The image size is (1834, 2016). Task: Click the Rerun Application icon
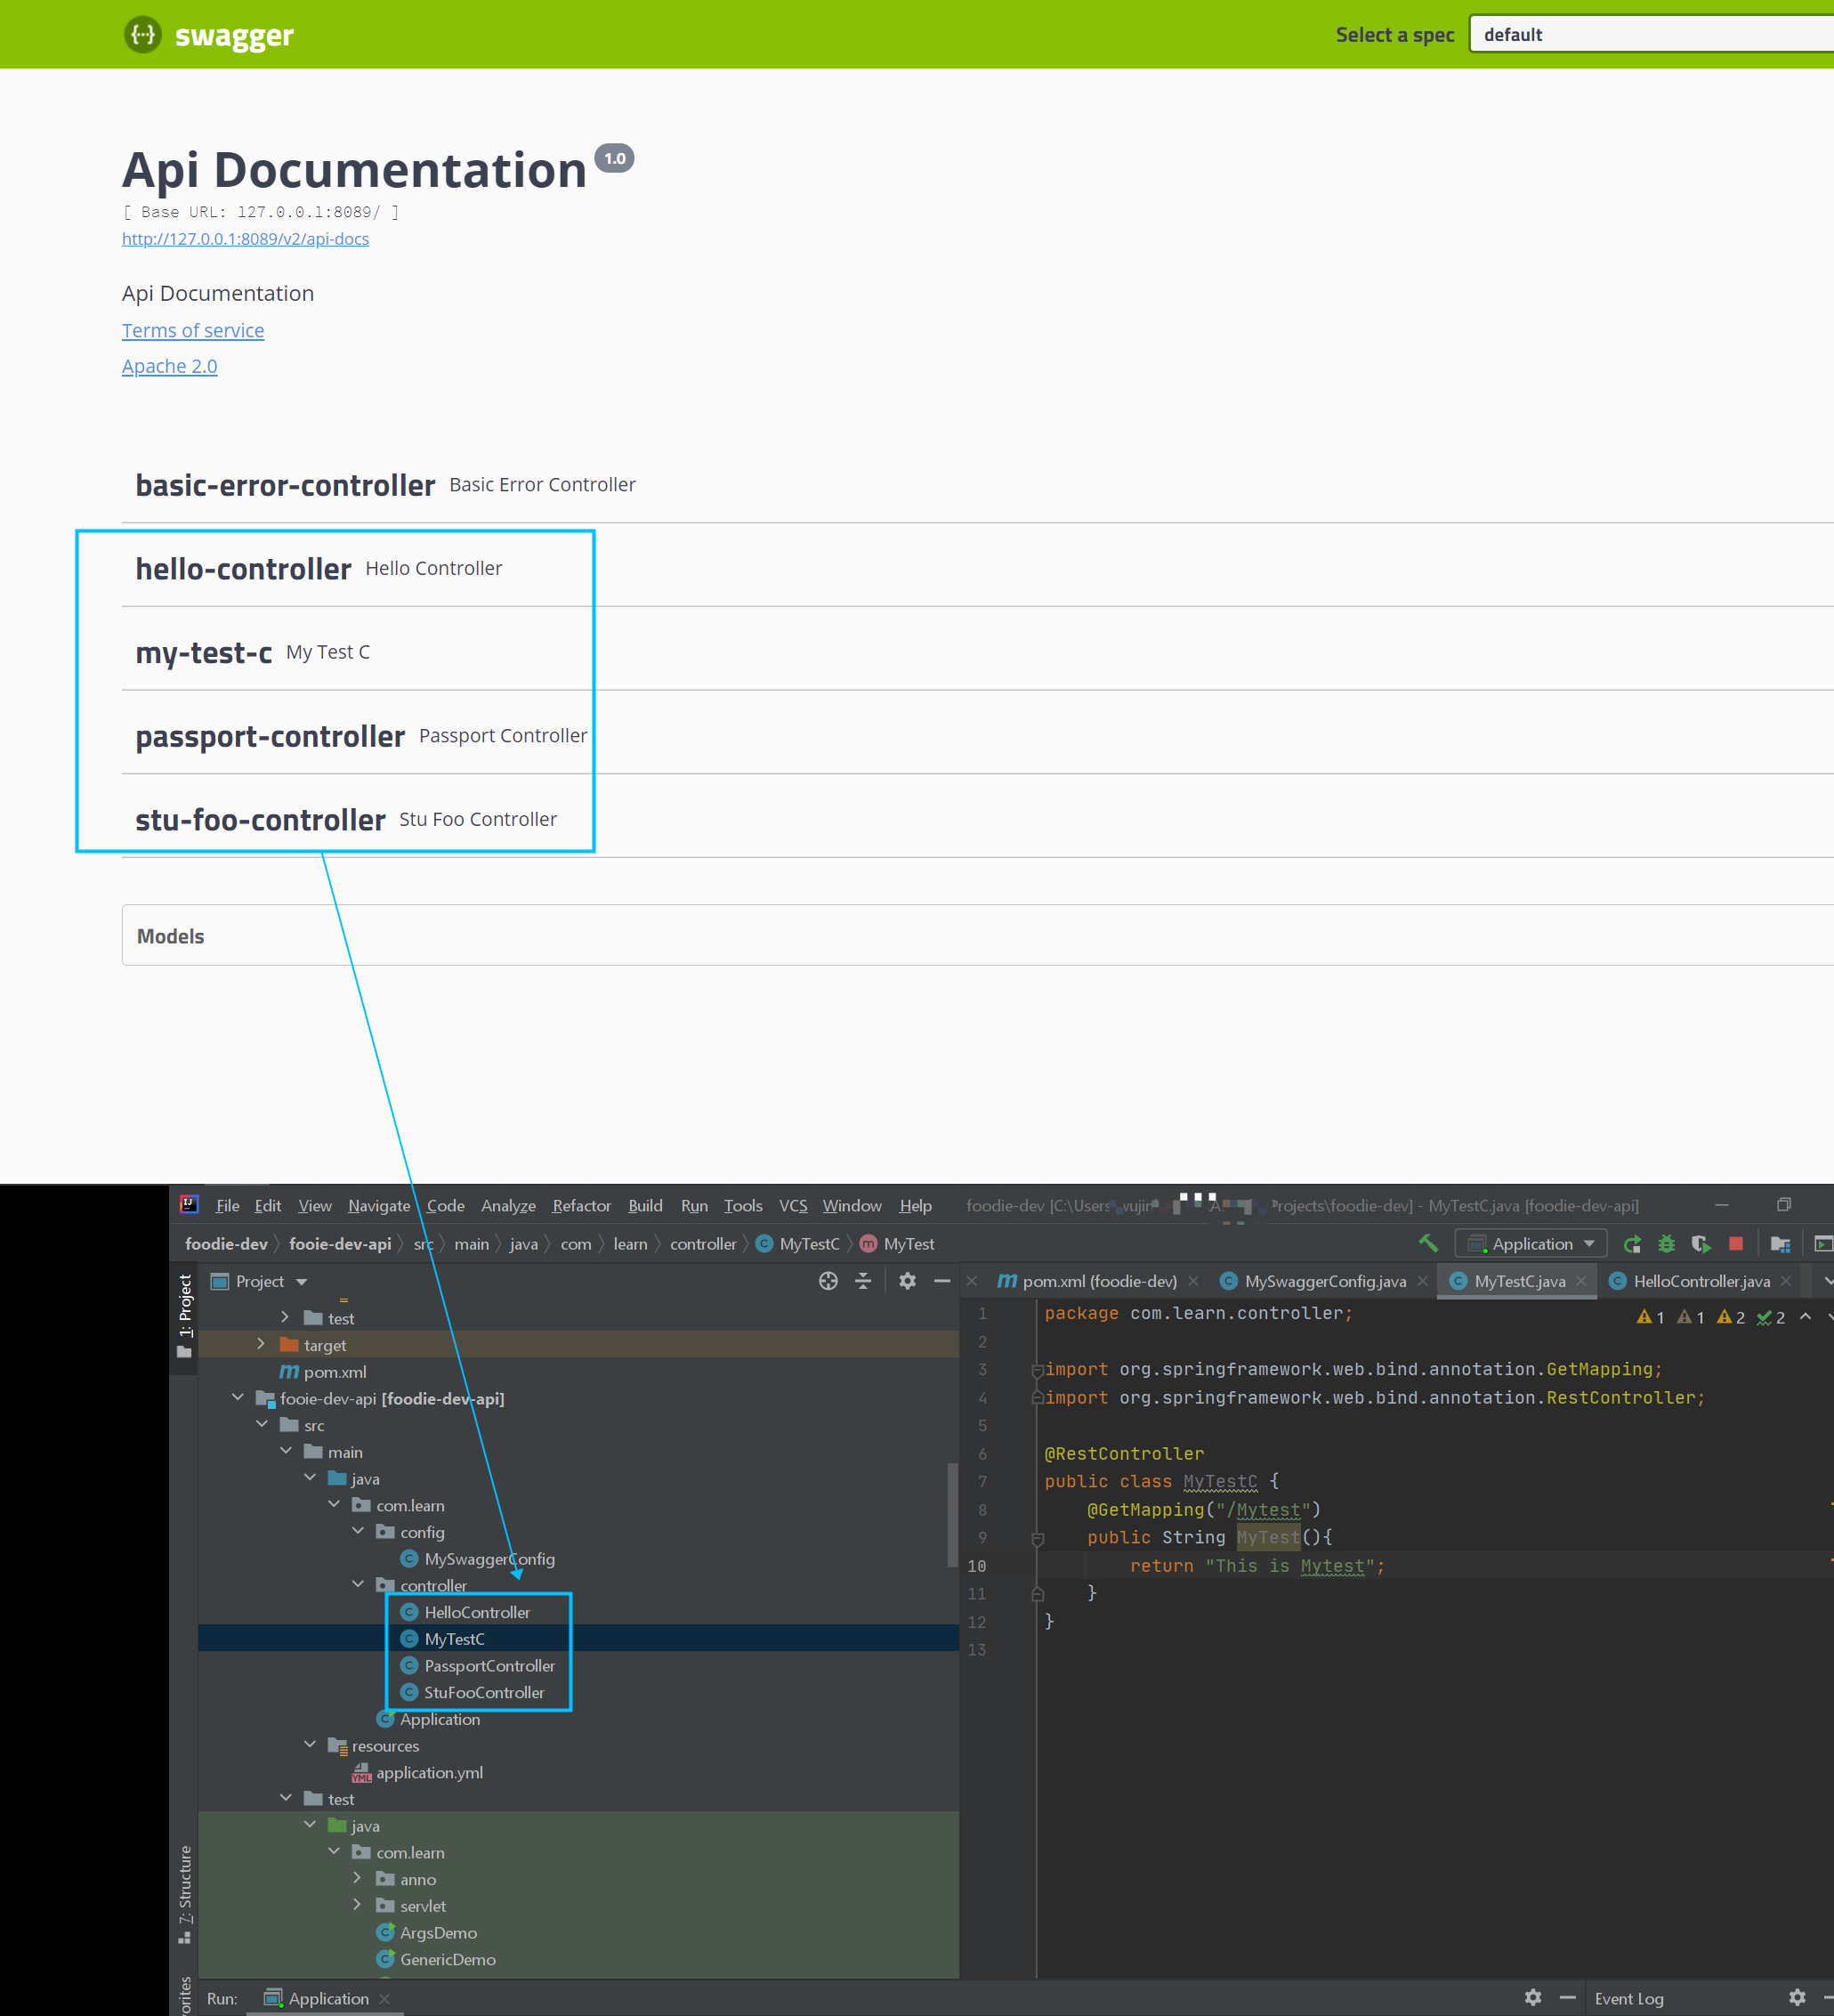1632,1244
